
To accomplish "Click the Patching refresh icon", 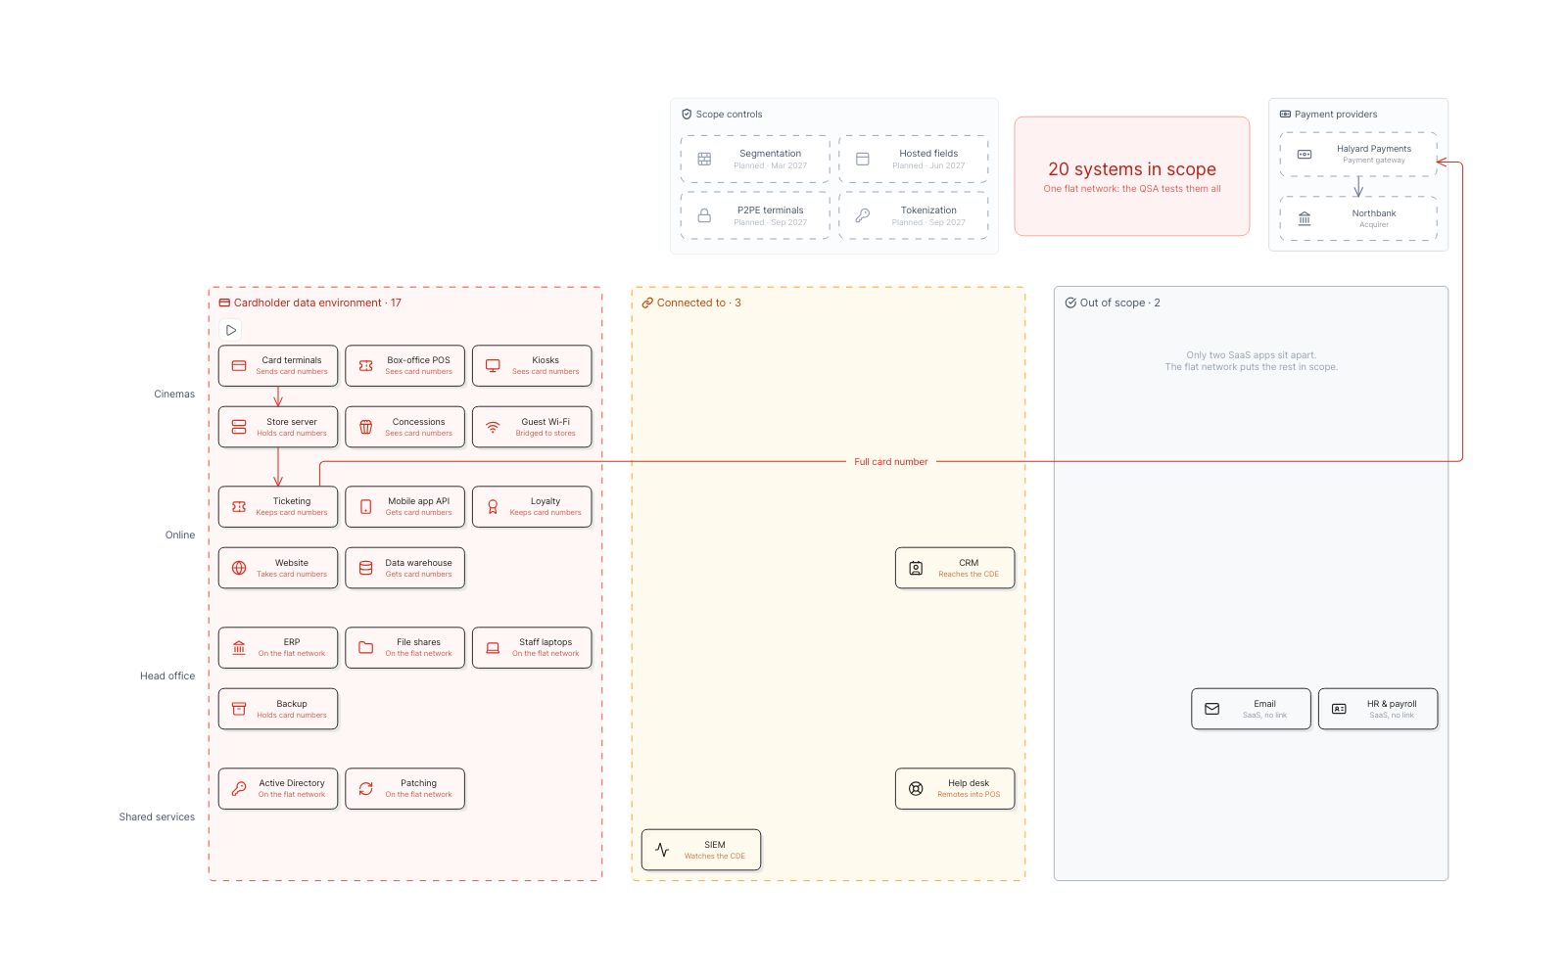I will point(366,789).
